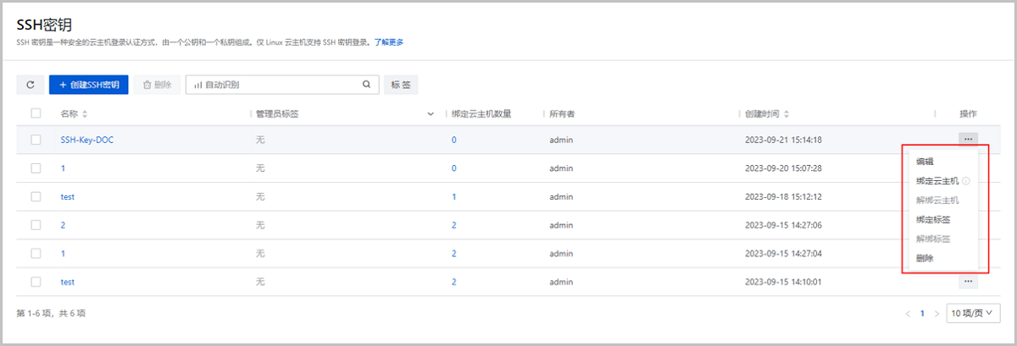Open the 了解更多 link
1017x346 pixels.
click(389, 42)
